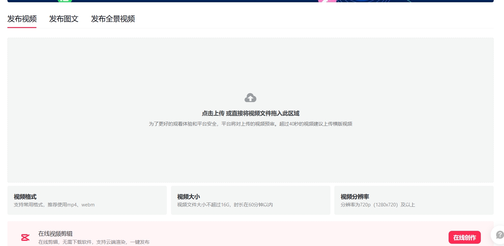Click the 在线创作 button
The height and width of the screenshot is (246, 504).
464,237
